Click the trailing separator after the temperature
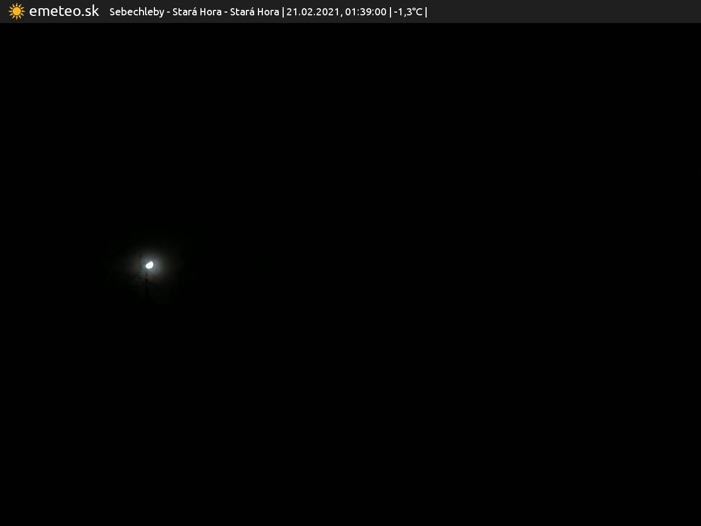The image size is (701, 526). pyautogui.click(x=426, y=12)
